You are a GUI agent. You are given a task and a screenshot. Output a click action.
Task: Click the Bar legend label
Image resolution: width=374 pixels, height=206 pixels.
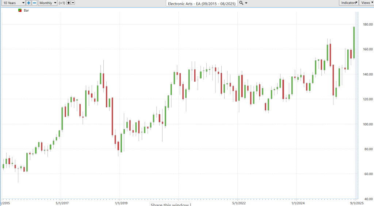26,11
